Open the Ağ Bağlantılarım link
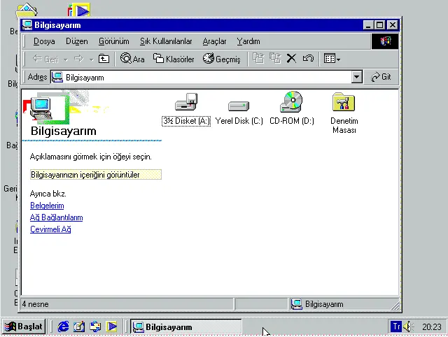The width and height of the screenshot is (448, 337). [56, 217]
